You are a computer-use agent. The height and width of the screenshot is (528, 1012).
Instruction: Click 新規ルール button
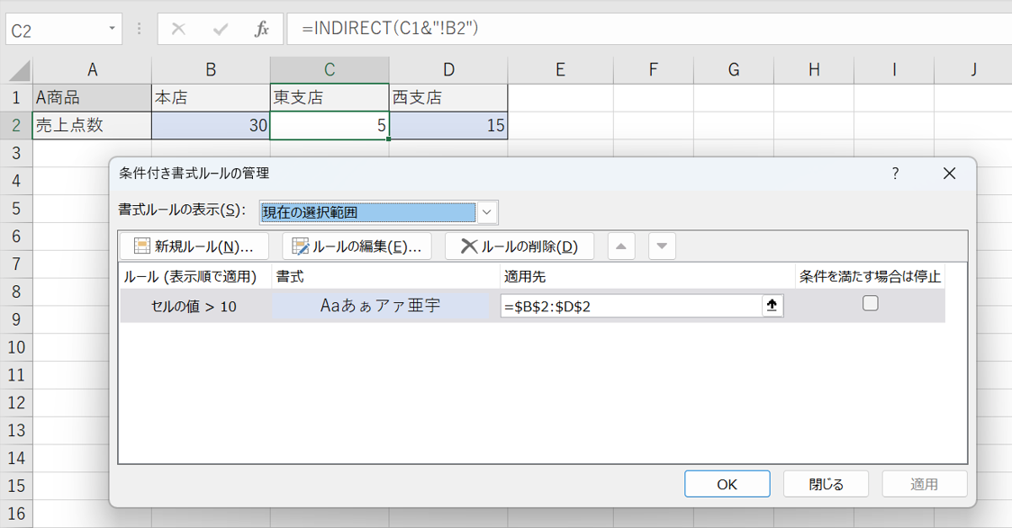(x=194, y=246)
